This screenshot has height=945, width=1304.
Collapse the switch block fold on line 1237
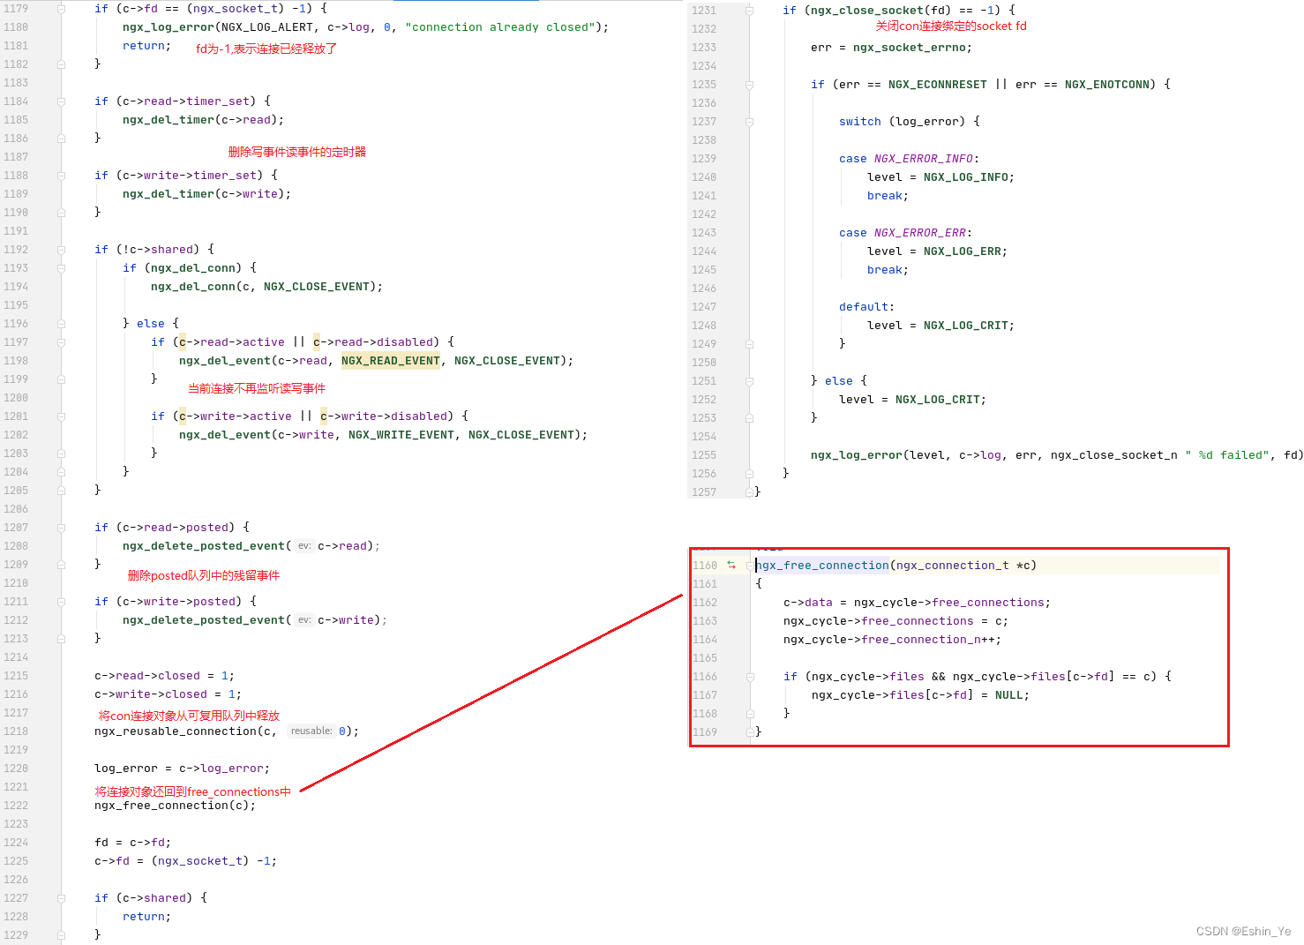pyautogui.click(x=749, y=122)
